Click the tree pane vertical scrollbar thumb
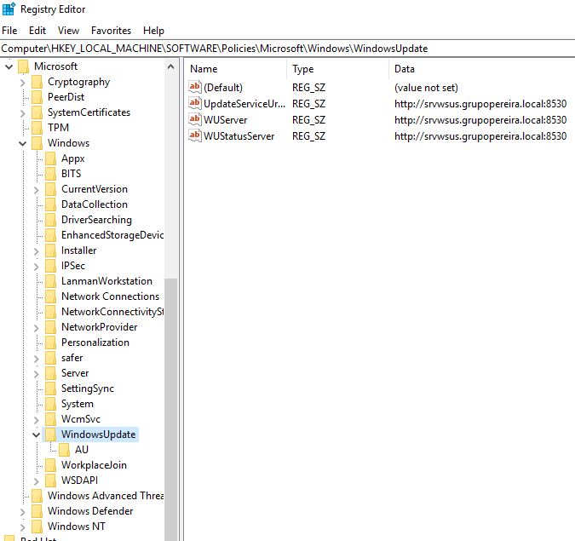The image size is (575, 541). coord(171,410)
